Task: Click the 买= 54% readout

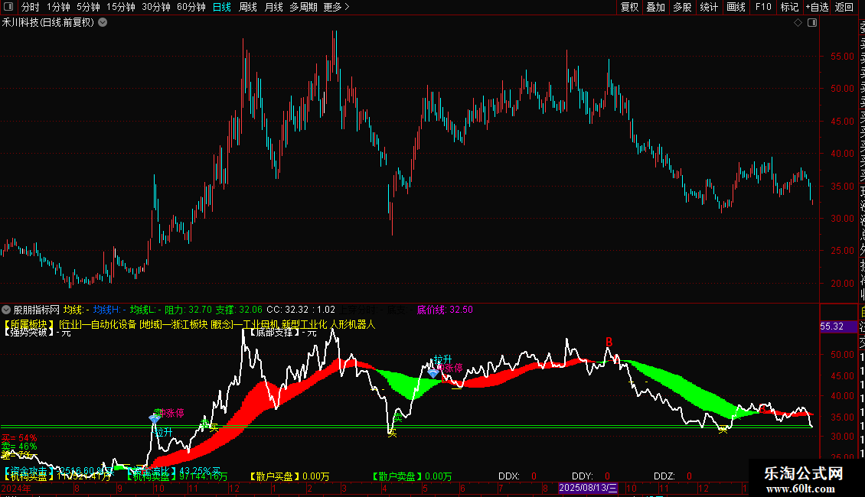Action: click(19, 438)
